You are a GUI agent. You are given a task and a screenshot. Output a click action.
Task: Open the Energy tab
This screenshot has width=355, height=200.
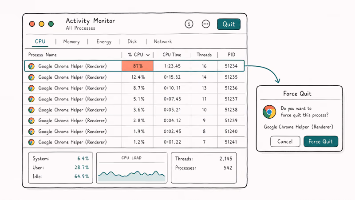[x=104, y=41]
